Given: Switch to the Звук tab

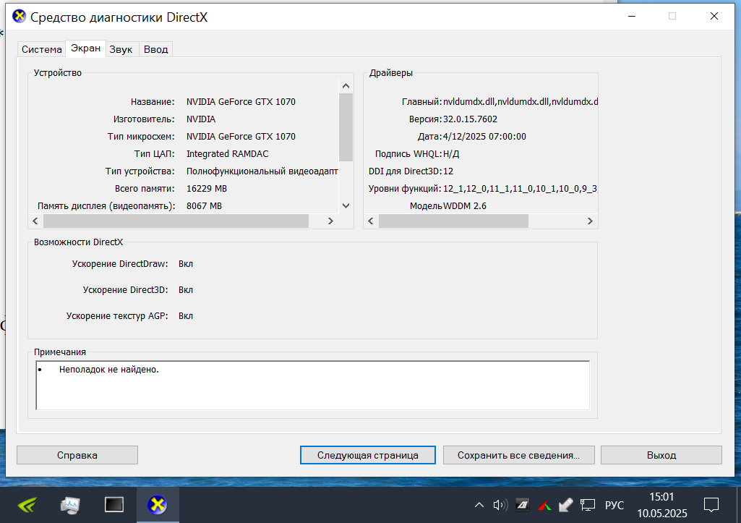Looking at the screenshot, I should (x=121, y=49).
